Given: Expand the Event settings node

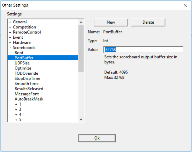Looking at the screenshot, I should click(10, 37).
